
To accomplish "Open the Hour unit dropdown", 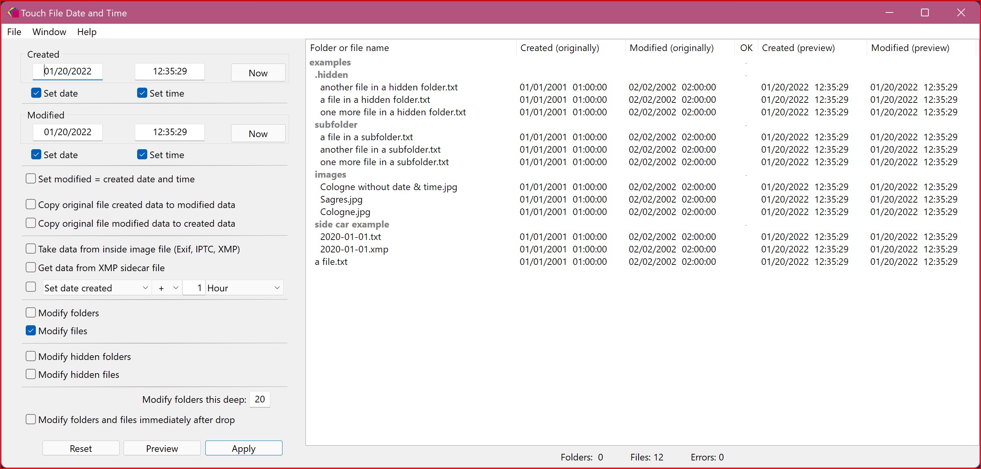I will 244,288.
